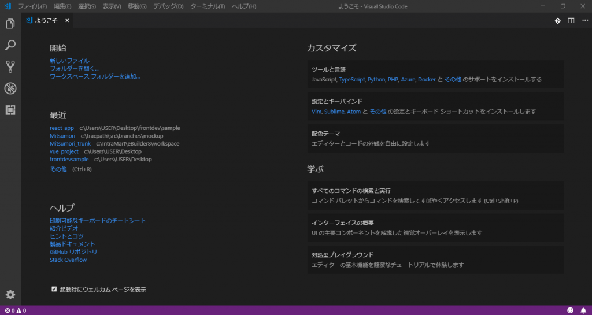Click the open changes diamond icon
Viewport: 592px width, 315px height.
point(558,21)
